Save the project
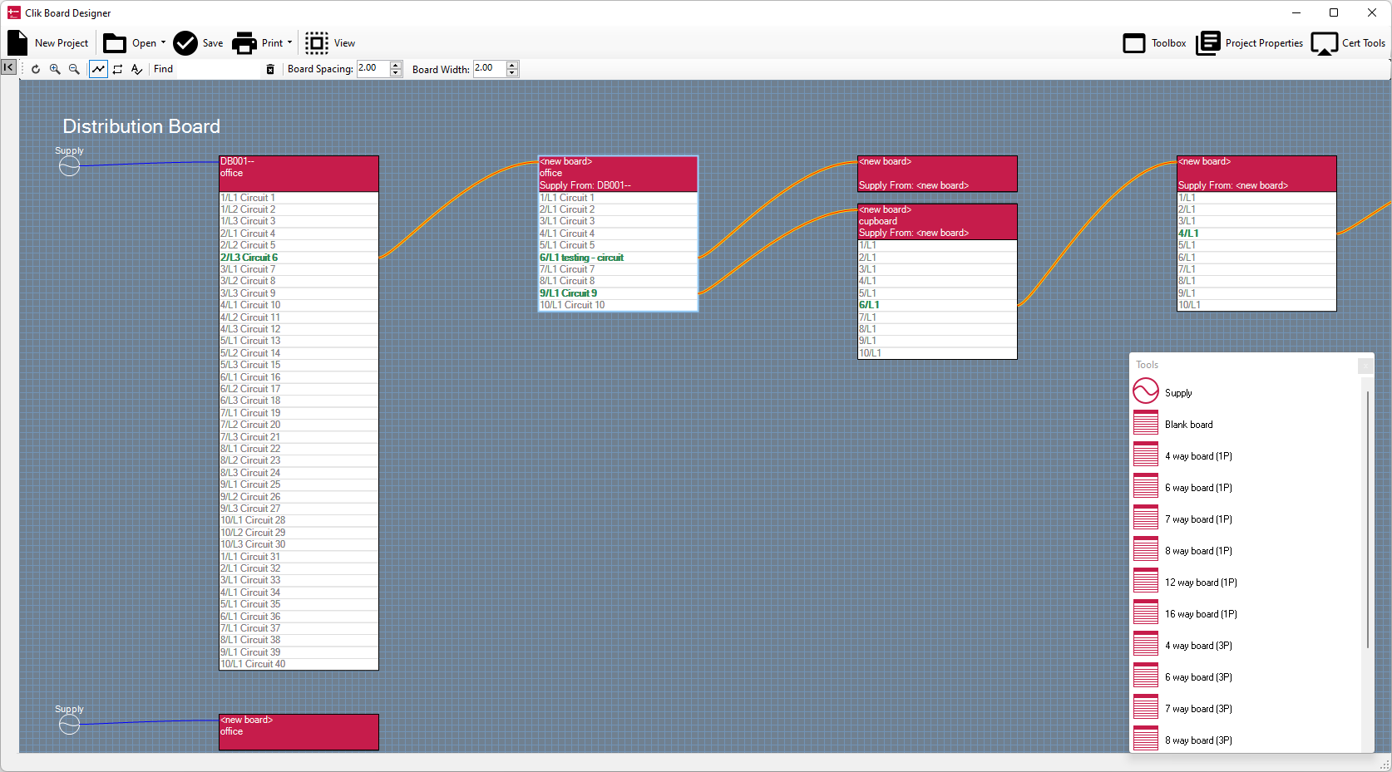The image size is (1392, 772). 198,43
